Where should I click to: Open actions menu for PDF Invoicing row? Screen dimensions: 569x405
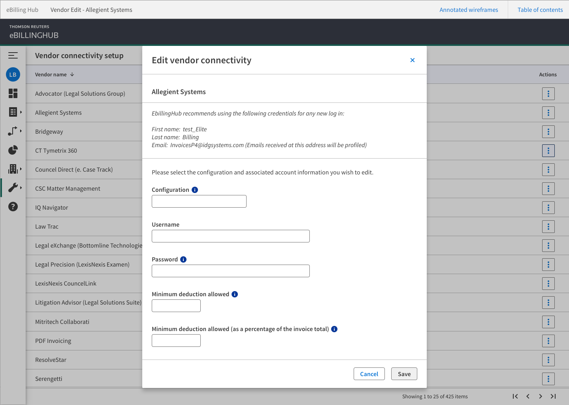[548, 341]
